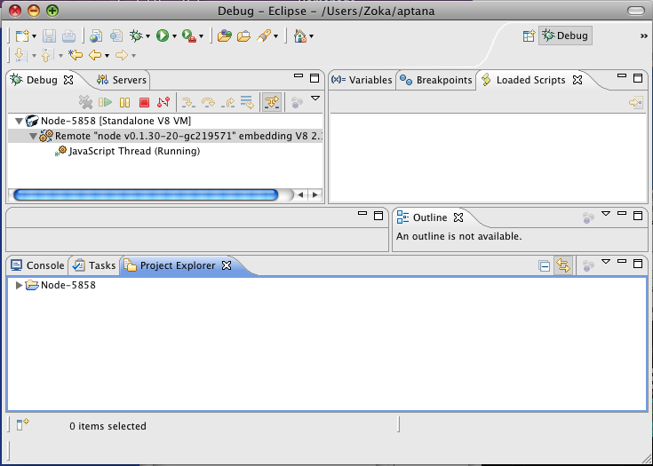Screen dimensions: 653x466
Task: Click Collapse All in Project Explorer
Action: point(544,266)
